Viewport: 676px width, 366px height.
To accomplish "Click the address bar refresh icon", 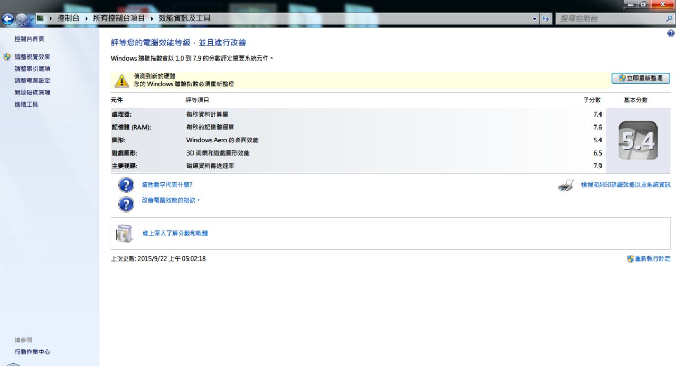I will click(546, 18).
